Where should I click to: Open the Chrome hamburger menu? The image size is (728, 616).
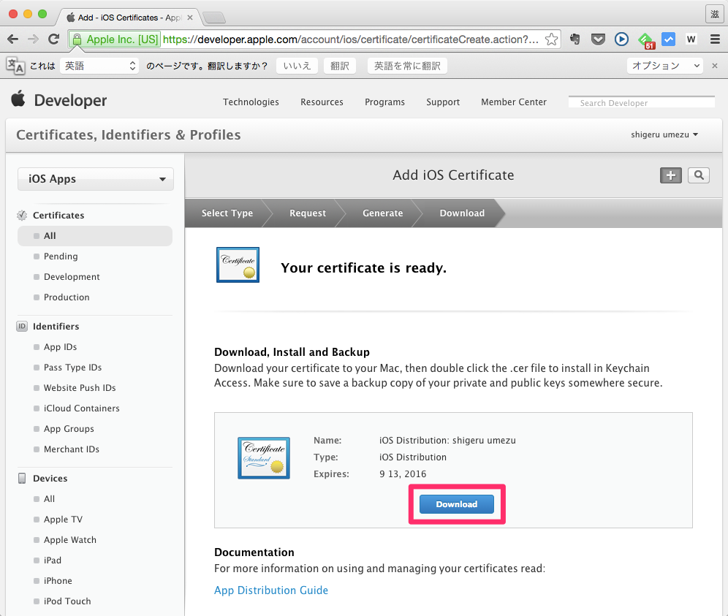[x=715, y=39]
